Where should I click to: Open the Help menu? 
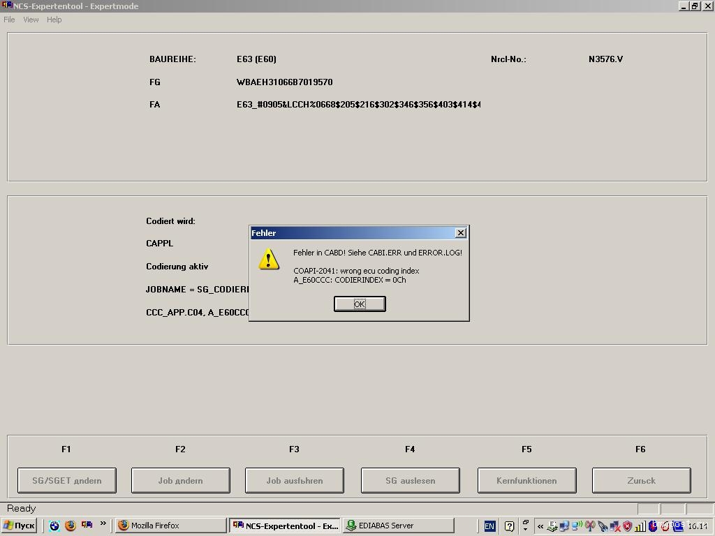click(x=54, y=20)
